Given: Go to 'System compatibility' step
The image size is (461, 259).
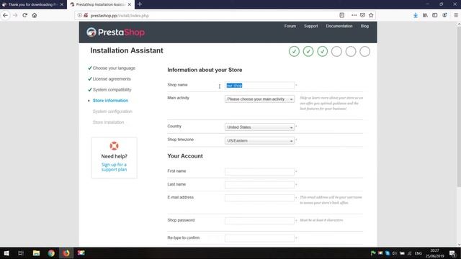Looking at the screenshot, I should [x=112, y=90].
